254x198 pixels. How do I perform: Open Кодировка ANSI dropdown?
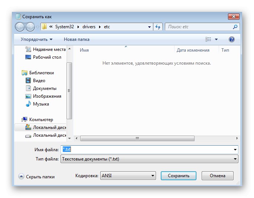[128, 176]
